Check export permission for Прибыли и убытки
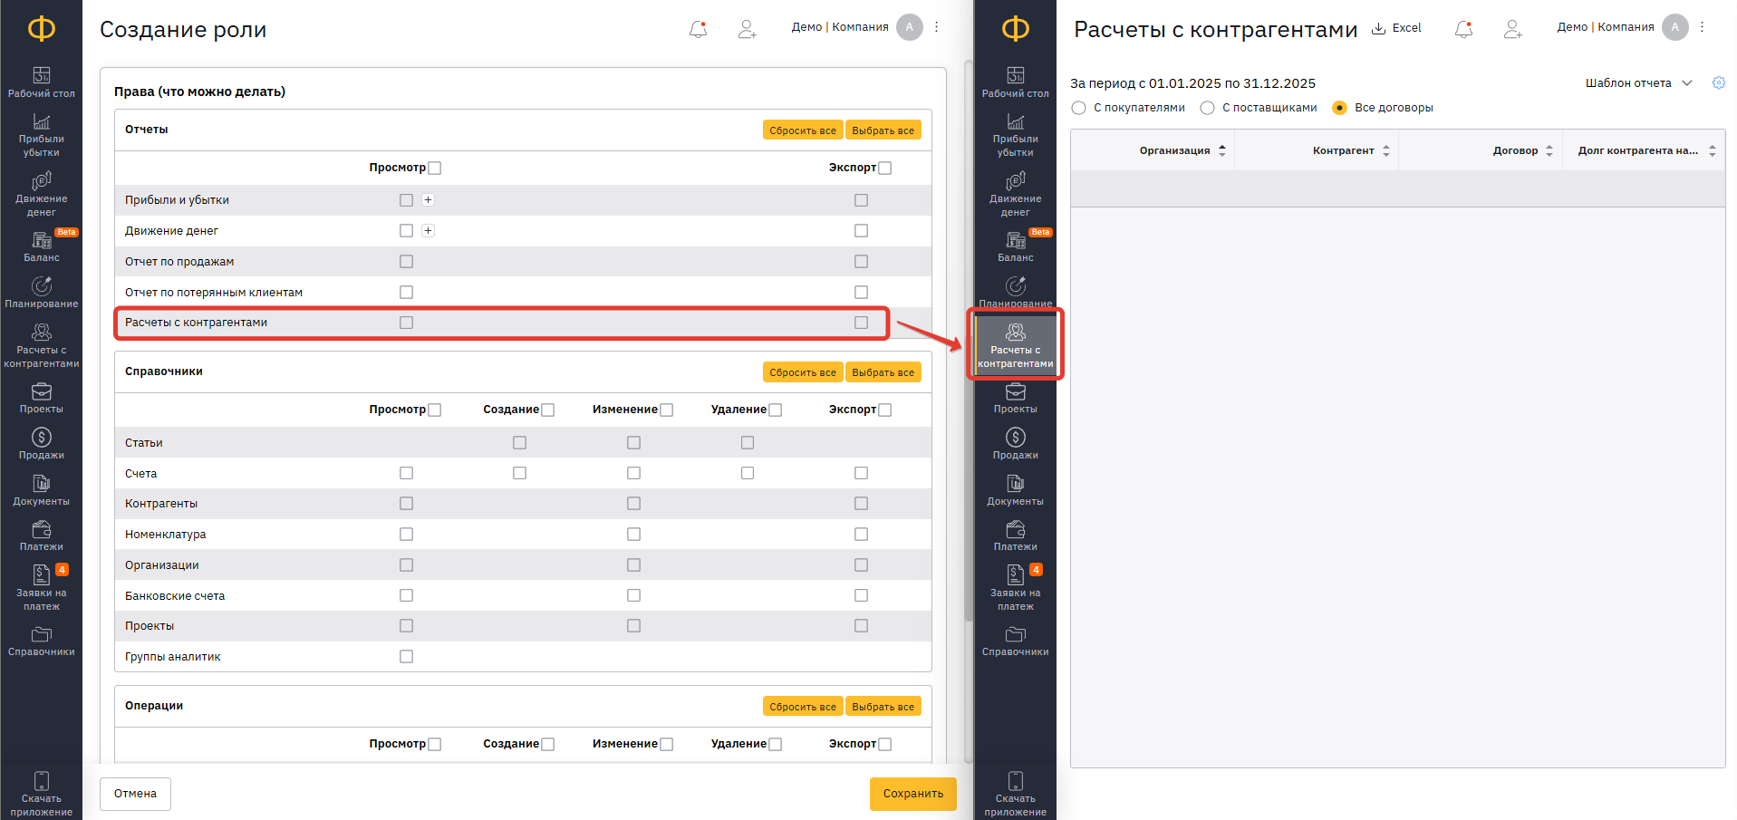Screen dimensions: 1737x820 tap(861, 200)
